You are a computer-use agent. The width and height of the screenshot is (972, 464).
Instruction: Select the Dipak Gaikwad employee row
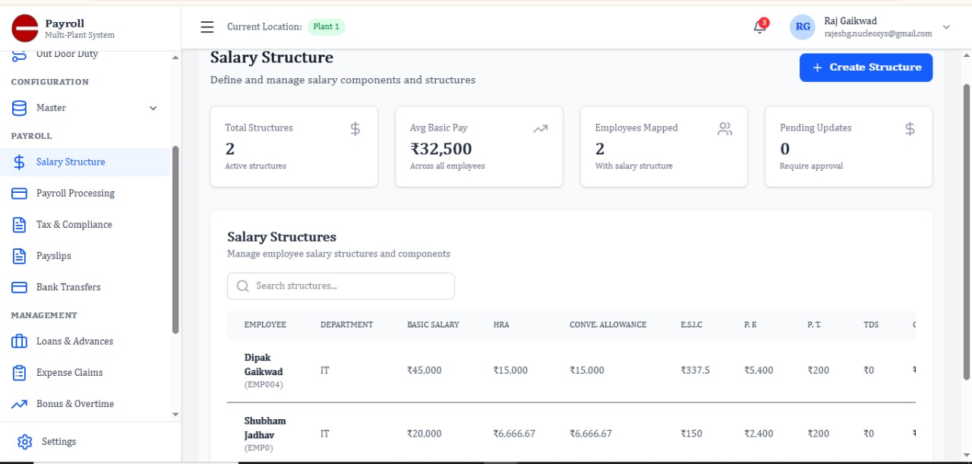(264, 370)
